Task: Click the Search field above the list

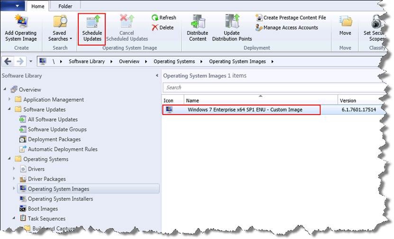Action: click(x=274, y=87)
